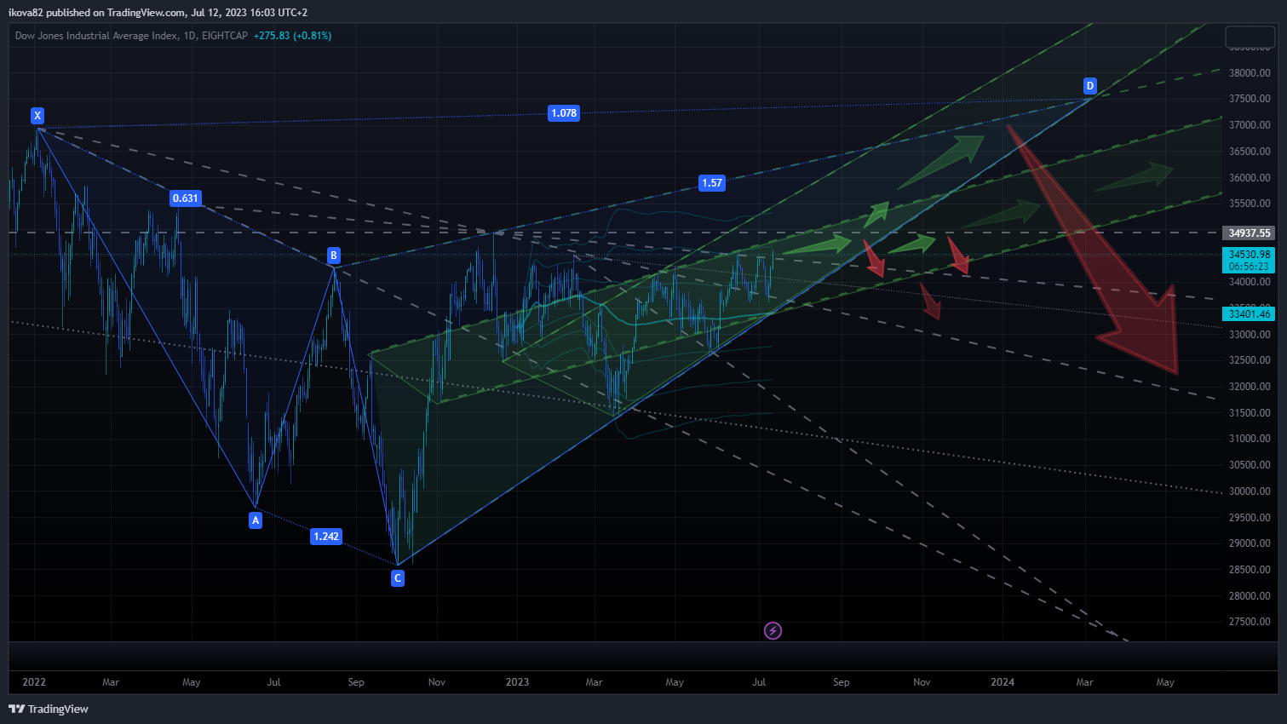
Task: Click 31500.00 on the price axis
Action: point(1250,413)
